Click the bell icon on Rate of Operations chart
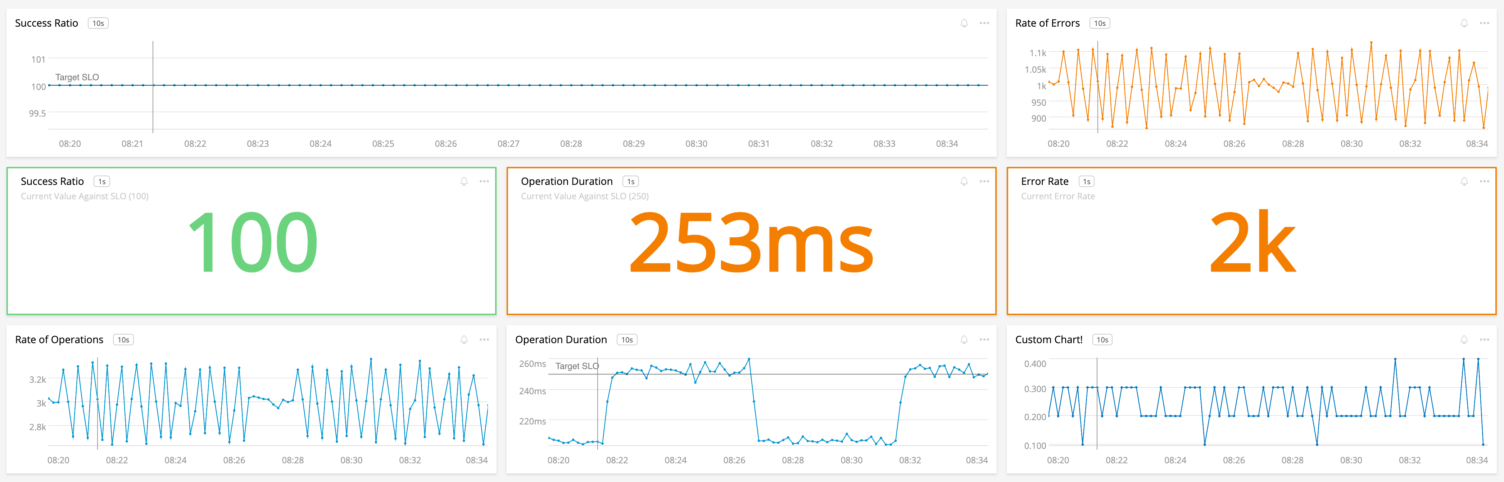The image size is (1504, 482). pos(463,340)
